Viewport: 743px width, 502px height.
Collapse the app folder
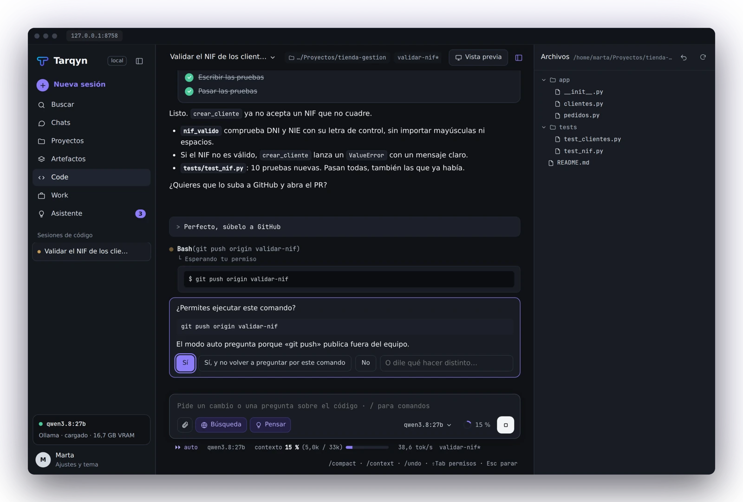click(x=544, y=80)
